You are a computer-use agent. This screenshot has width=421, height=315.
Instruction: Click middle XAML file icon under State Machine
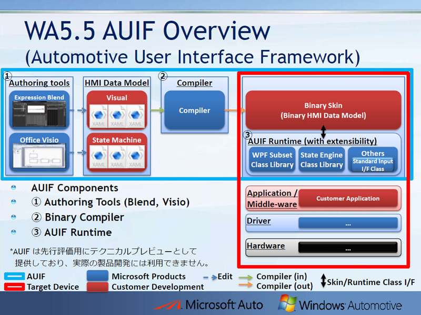pyautogui.click(x=117, y=157)
